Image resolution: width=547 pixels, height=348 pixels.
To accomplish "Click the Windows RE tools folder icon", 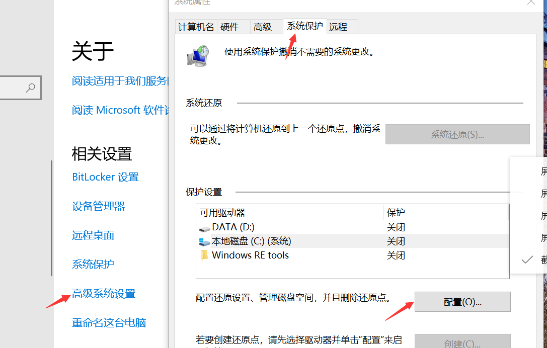I will click(x=204, y=255).
